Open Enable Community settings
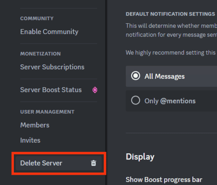 pyautogui.click(x=49, y=32)
